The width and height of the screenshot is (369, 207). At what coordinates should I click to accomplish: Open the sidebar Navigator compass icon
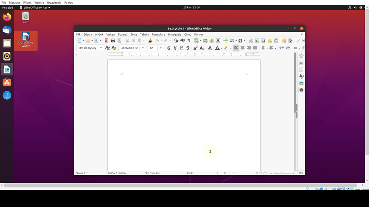[301, 90]
